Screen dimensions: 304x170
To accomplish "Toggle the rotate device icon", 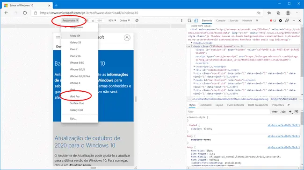I will point(137,20).
